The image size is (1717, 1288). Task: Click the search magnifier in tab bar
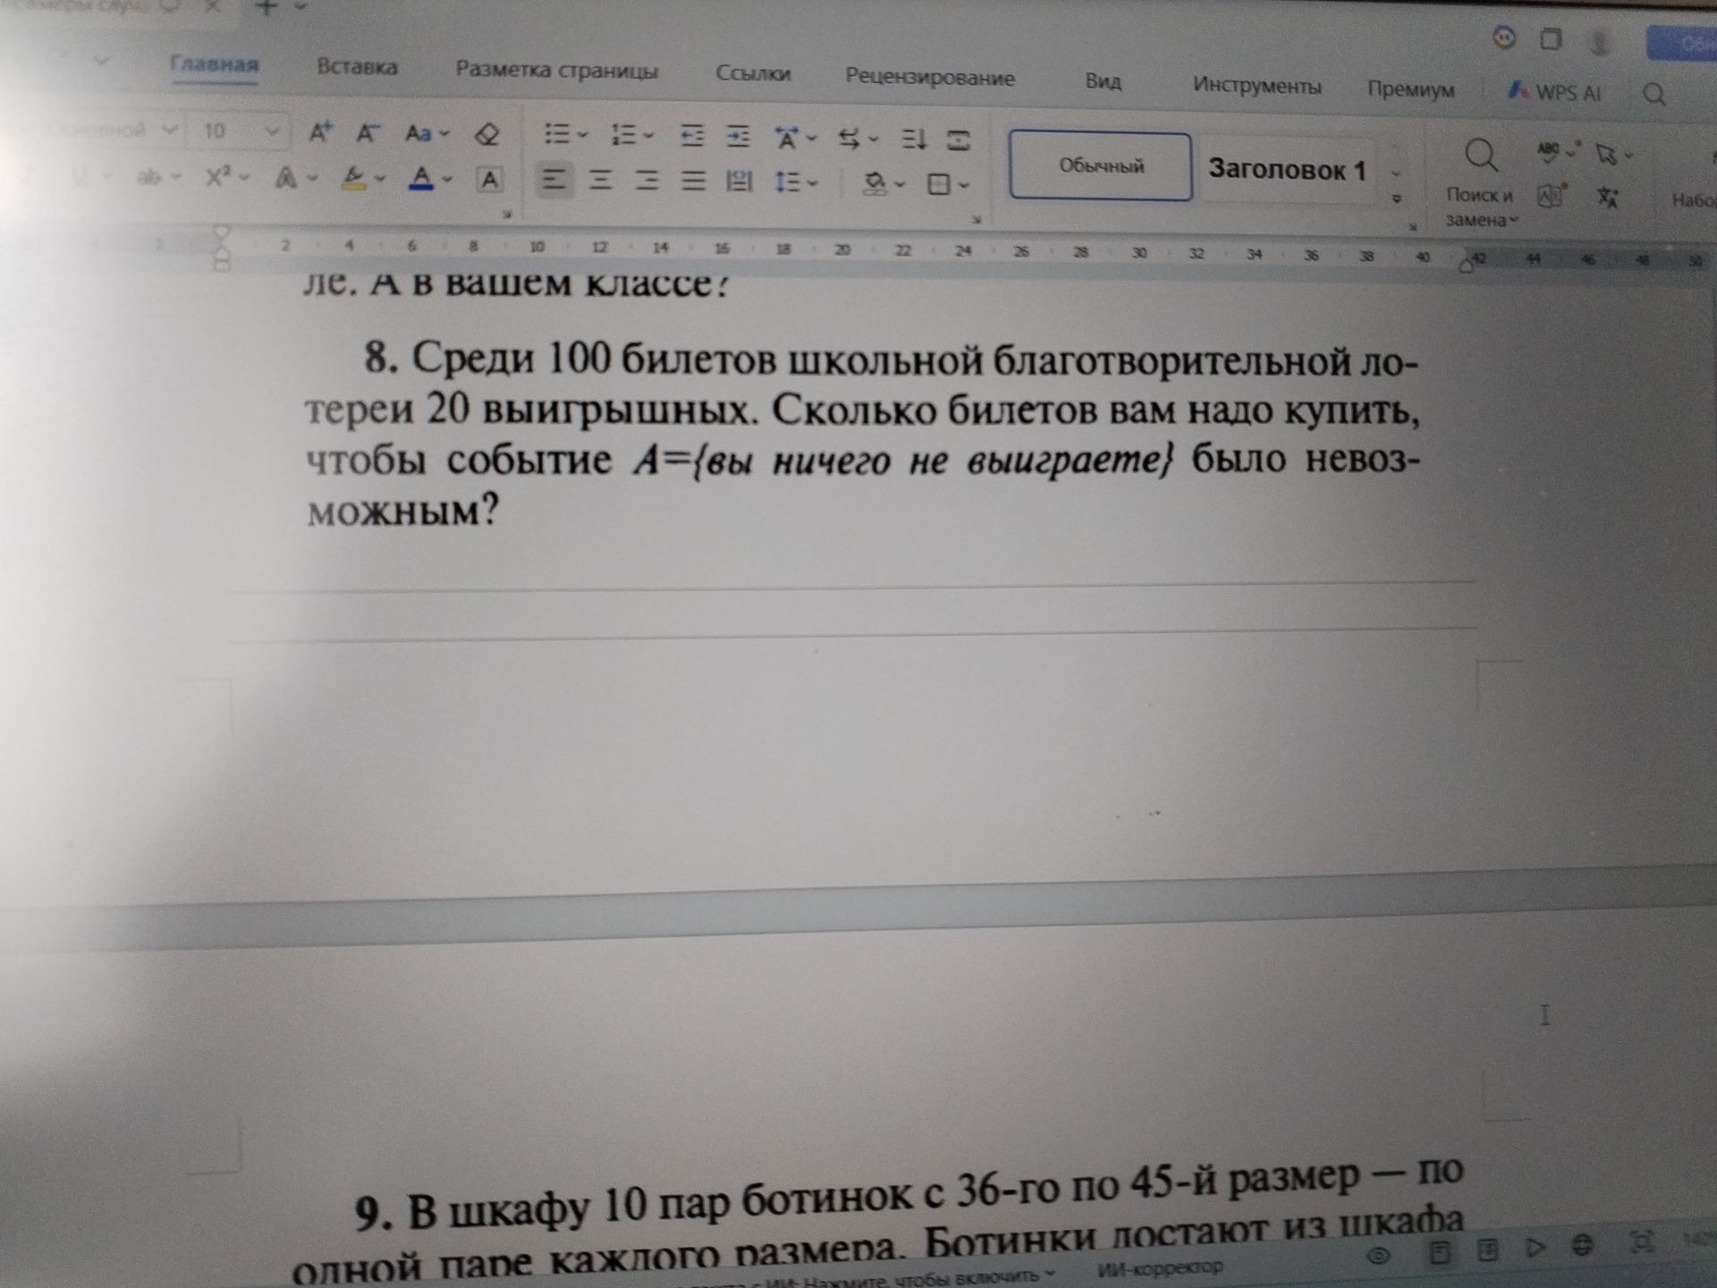tap(1654, 94)
